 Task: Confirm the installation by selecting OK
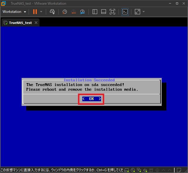92,99
